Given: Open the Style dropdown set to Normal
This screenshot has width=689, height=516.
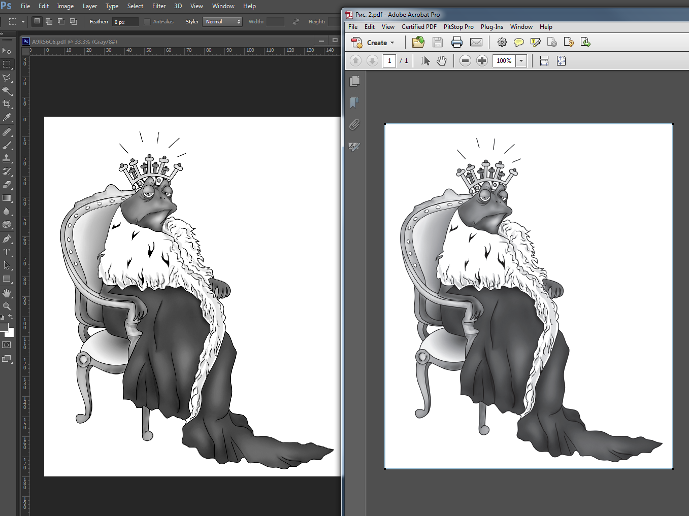Looking at the screenshot, I should coord(222,22).
